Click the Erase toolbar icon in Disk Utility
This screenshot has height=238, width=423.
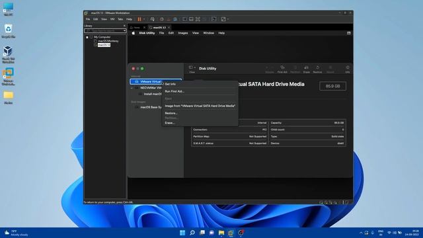[x=307, y=69]
